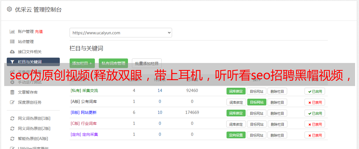Toggle 已禁用 status for 定向采集
This screenshot has height=149, width=359.
coord(315,135)
